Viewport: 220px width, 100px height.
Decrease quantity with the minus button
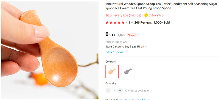click(108, 91)
